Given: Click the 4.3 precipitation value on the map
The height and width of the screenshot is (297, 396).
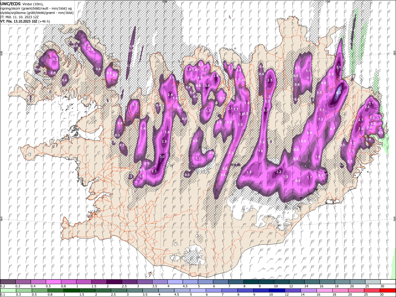Looking at the screenshot, I should 338,92.
